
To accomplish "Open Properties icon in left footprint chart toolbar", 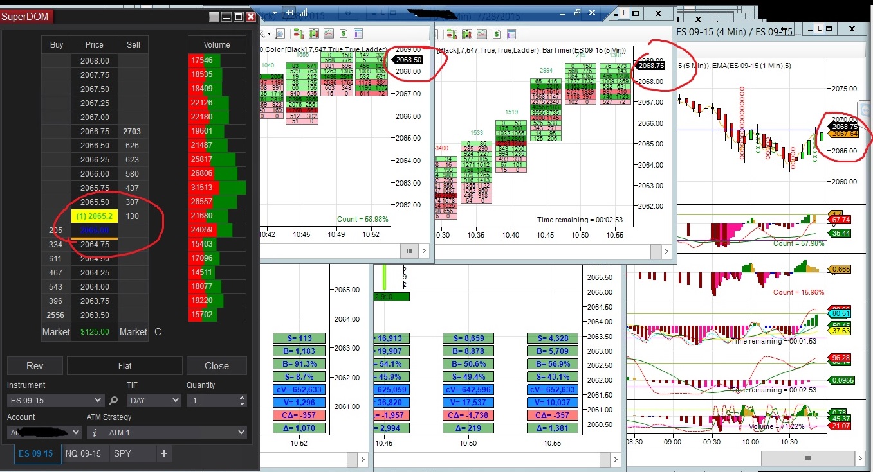I will [x=359, y=33].
